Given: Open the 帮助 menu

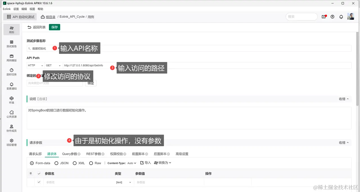Looking at the screenshot, I should click(40, 9).
